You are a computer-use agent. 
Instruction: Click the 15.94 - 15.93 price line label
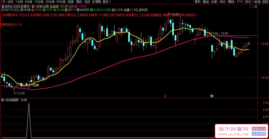(x=220, y=33)
